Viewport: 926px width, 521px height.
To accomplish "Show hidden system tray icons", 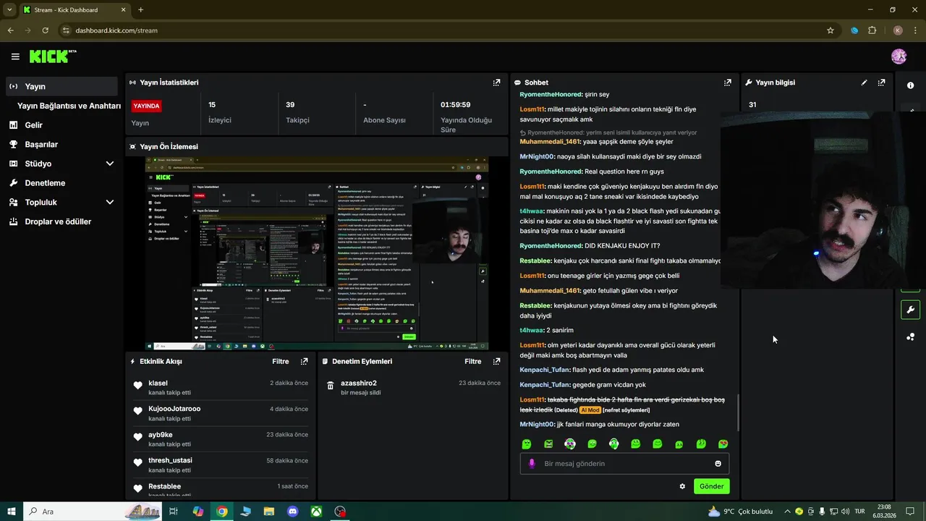I will 787,512.
